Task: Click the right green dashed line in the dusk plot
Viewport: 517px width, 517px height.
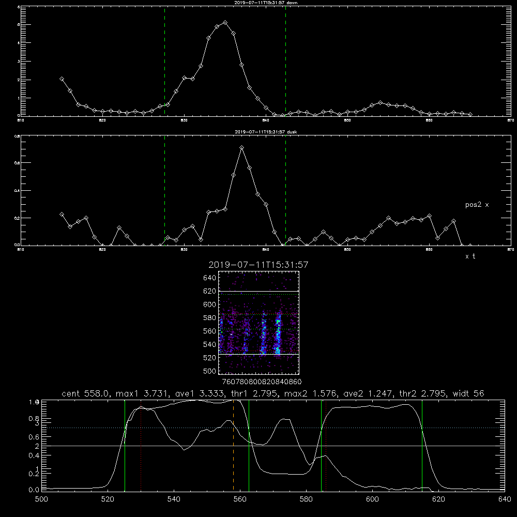Action: 285,190
